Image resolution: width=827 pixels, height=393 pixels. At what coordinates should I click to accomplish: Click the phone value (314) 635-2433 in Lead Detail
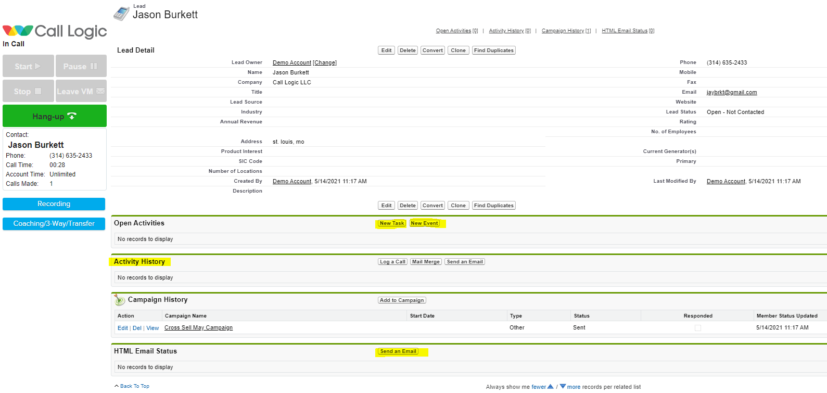pos(727,63)
